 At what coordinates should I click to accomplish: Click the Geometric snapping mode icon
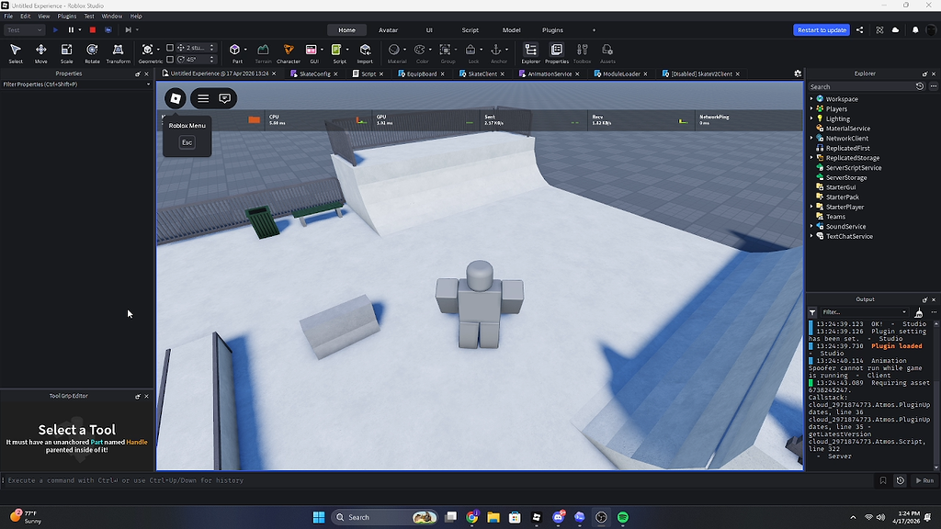point(147,50)
